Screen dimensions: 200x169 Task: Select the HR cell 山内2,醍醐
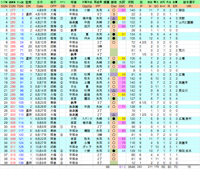click(186, 22)
